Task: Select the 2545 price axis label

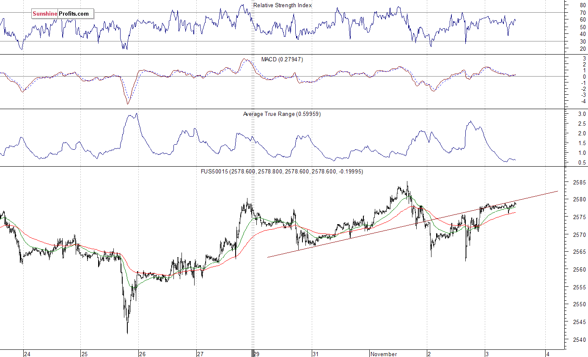Action: [x=580, y=322]
